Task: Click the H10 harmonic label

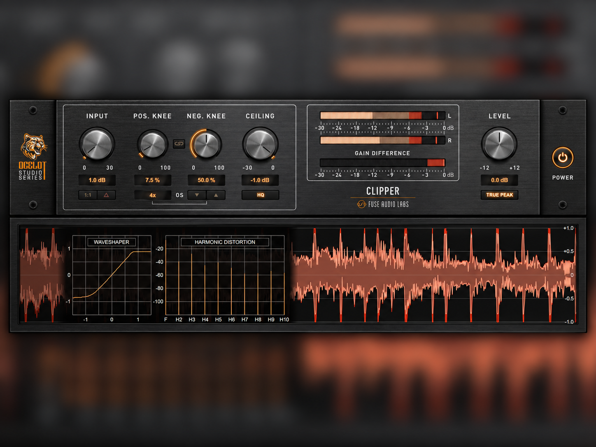Action: 284,319
